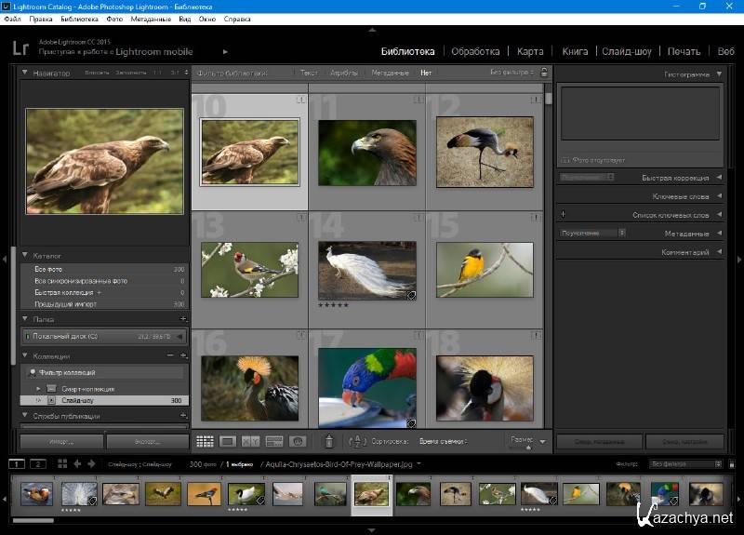
Task: Select the Survey view icon
Action: 274,442
